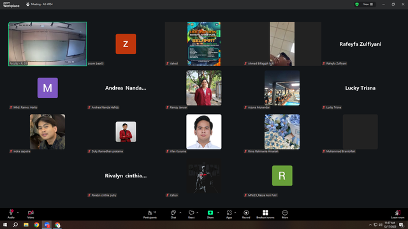This screenshot has width=408, height=229.
Task: Select the Rivalyn cinthia participant tile
Action: click(126, 176)
